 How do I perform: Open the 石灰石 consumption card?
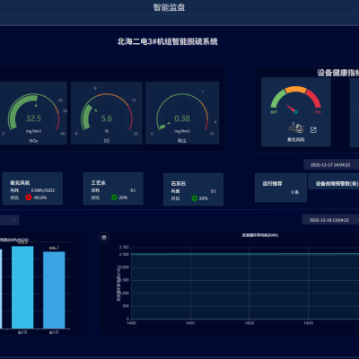(x=193, y=189)
